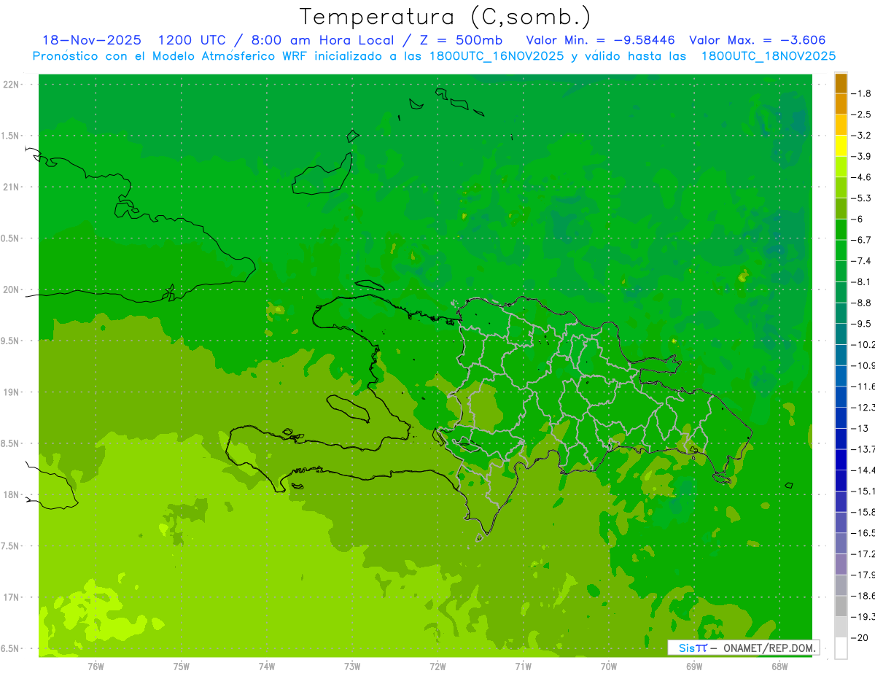Click the '22N' latitude label
This screenshot has width=875, height=676.
pyautogui.click(x=12, y=85)
